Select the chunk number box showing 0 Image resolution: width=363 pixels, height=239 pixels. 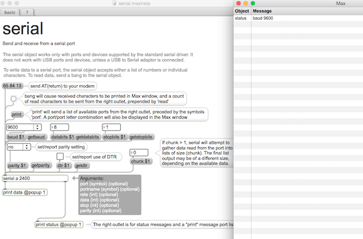pyautogui.click(x=139, y=153)
